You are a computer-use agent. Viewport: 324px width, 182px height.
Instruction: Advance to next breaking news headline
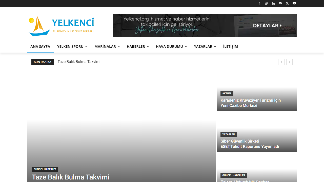point(289,62)
